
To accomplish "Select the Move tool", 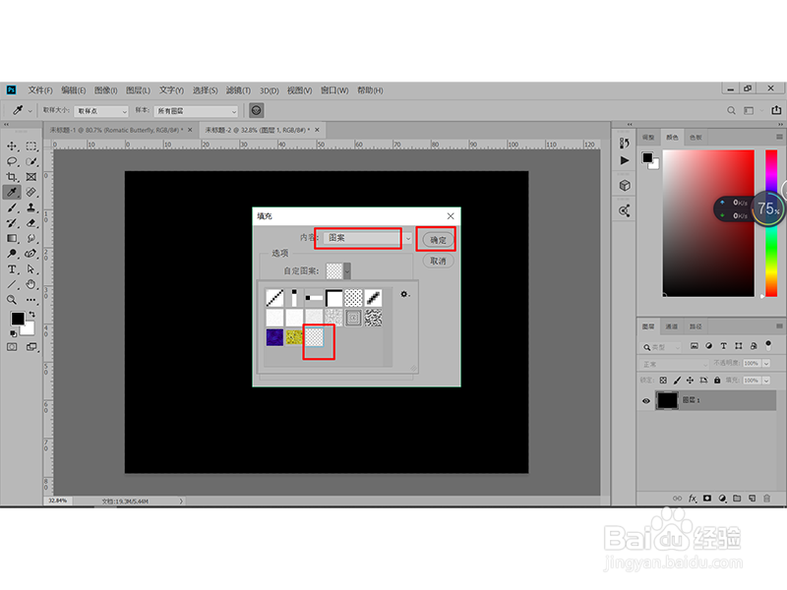I will tap(12, 146).
